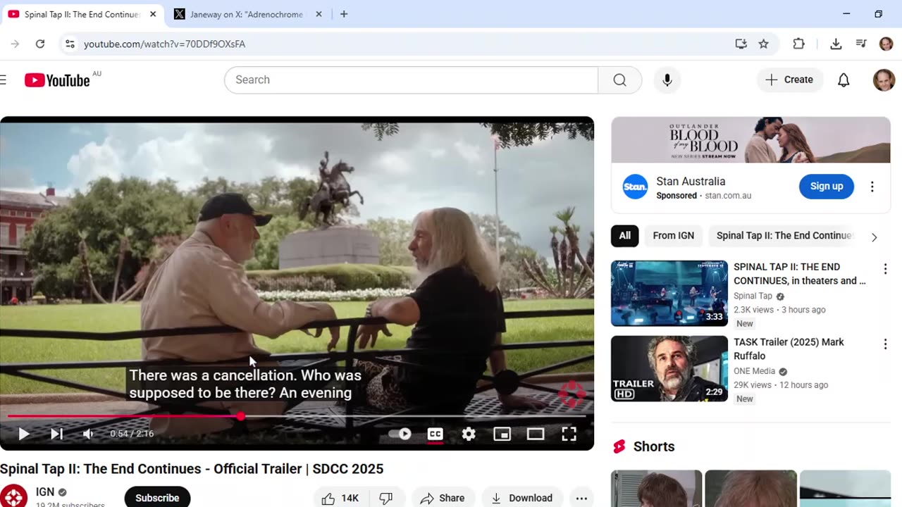Open video settings gear
This screenshot has width=902, height=507.
[469, 434]
